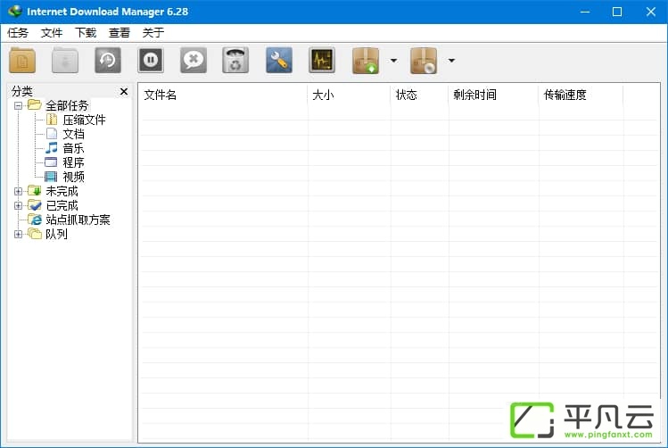Select the 音乐 category
The height and width of the screenshot is (448, 668).
tap(73, 148)
